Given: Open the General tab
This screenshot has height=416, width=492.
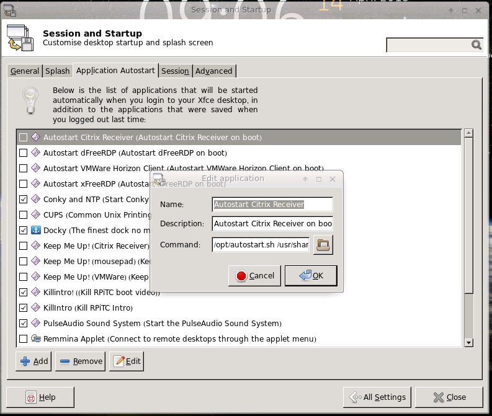Looking at the screenshot, I should [x=24, y=71].
